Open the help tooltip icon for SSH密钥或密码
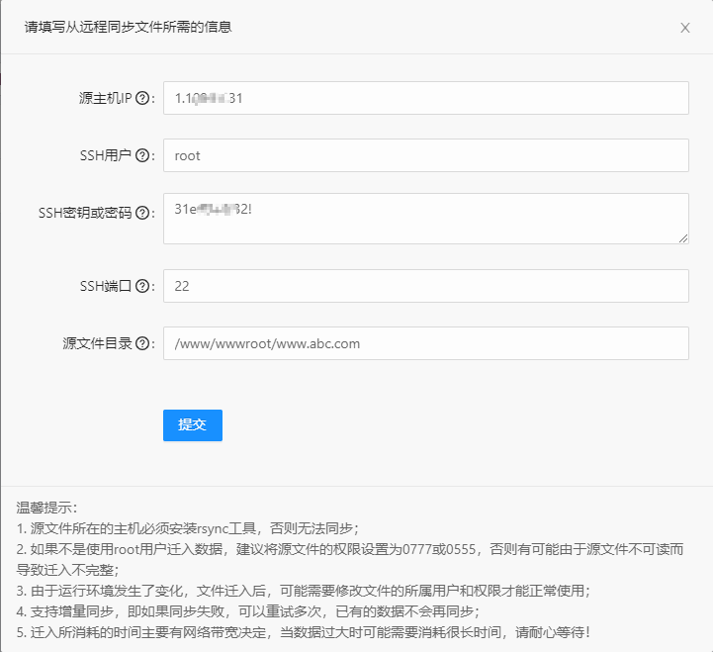Screen dimensions: 713x652 pyautogui.click(x=142, y=214)
